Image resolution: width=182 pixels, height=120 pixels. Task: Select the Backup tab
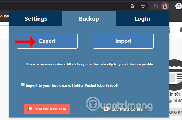pos(89,18)
